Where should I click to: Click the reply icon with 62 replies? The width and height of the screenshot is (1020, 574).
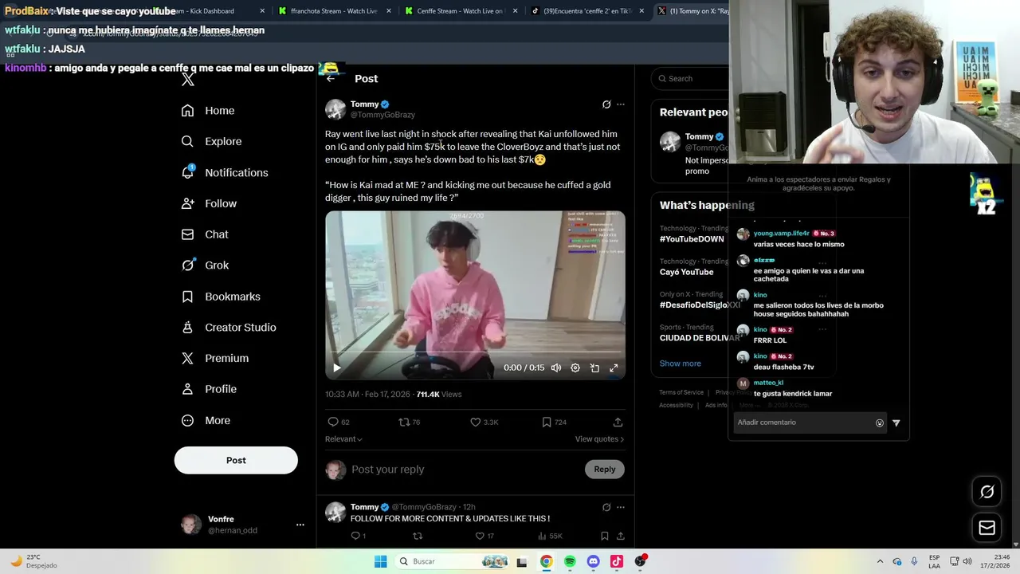333,422
